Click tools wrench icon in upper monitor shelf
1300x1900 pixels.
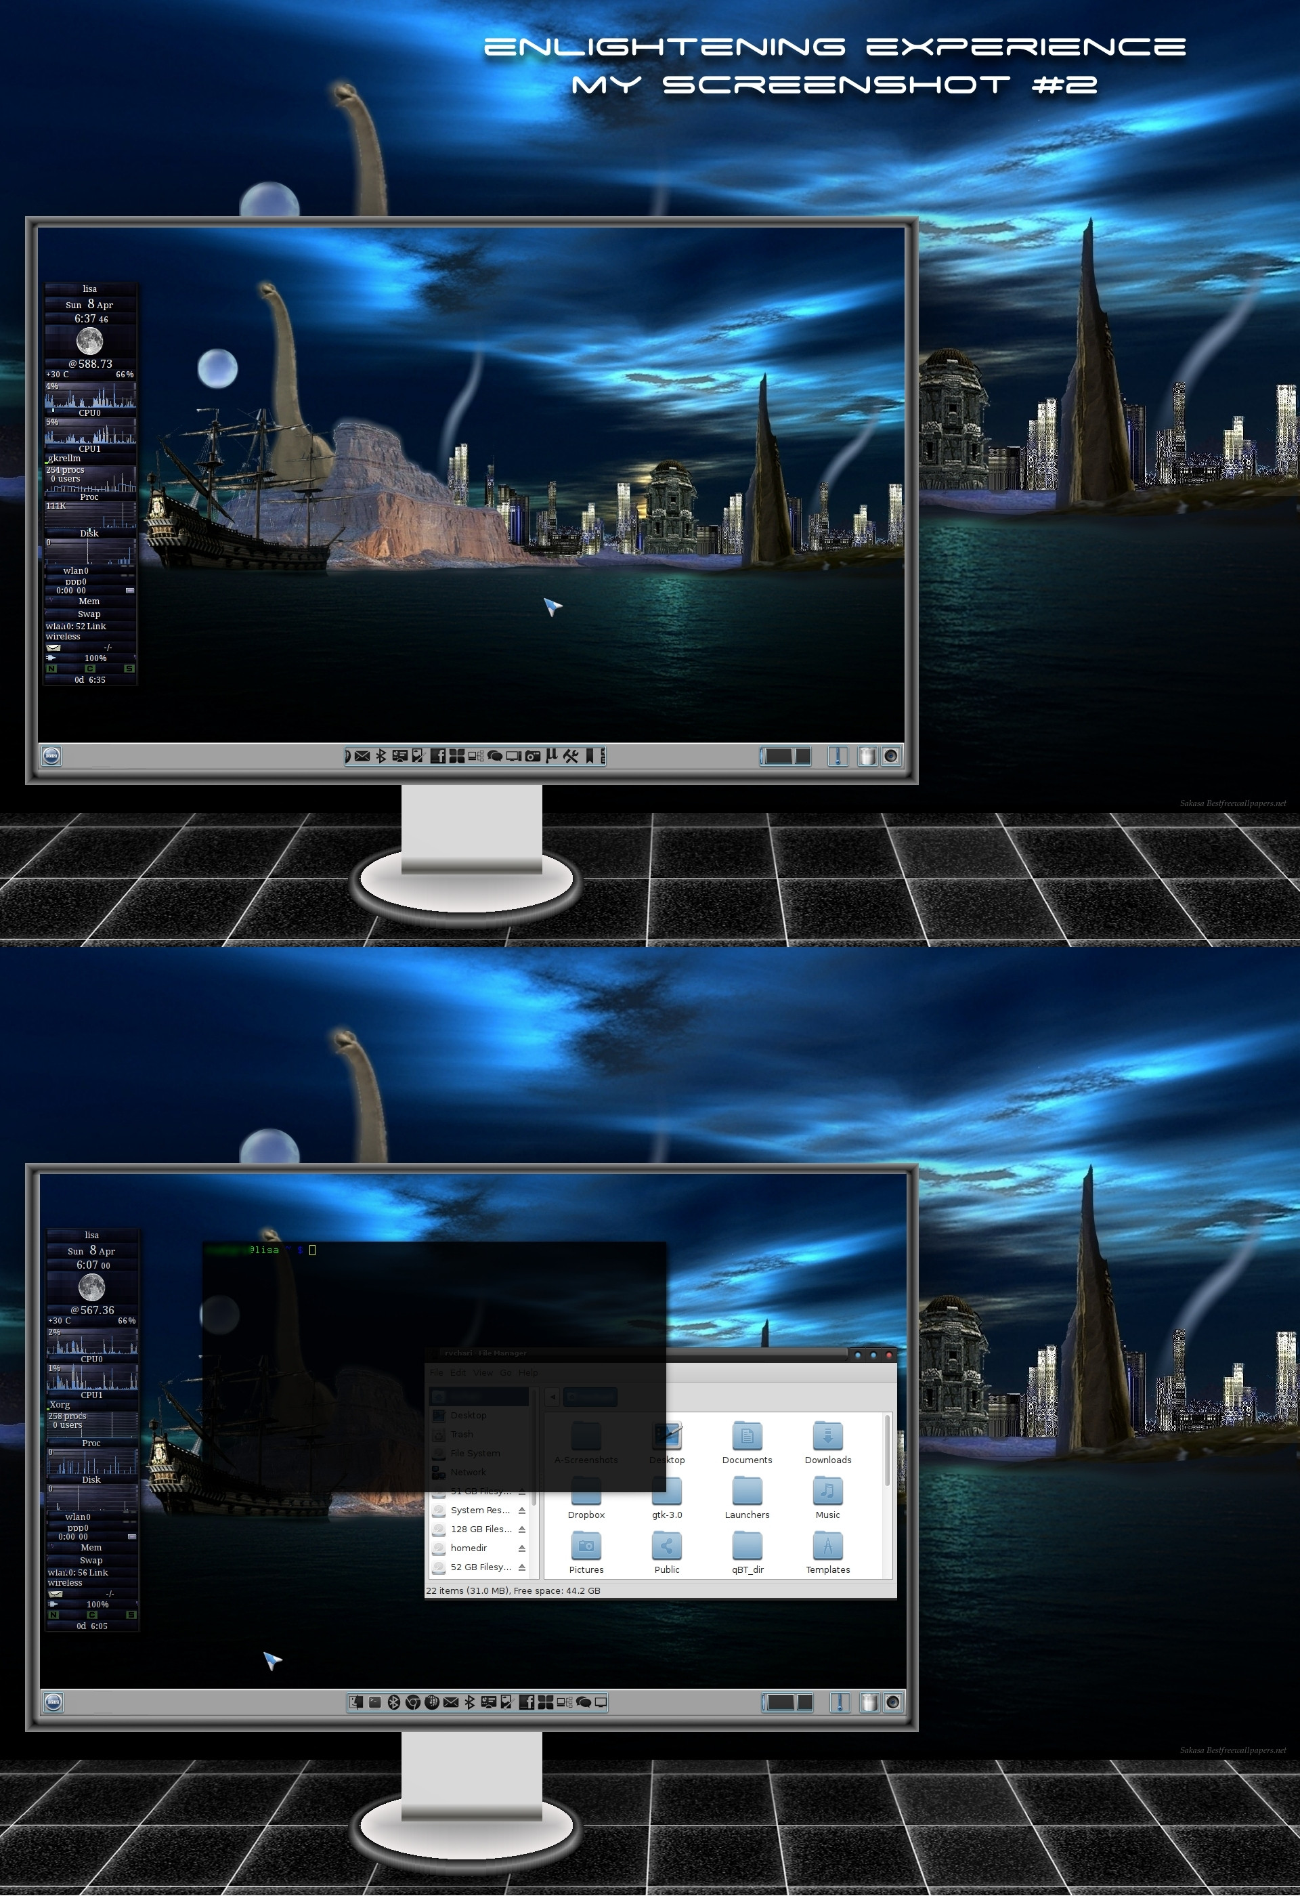(x=571, y=756)
